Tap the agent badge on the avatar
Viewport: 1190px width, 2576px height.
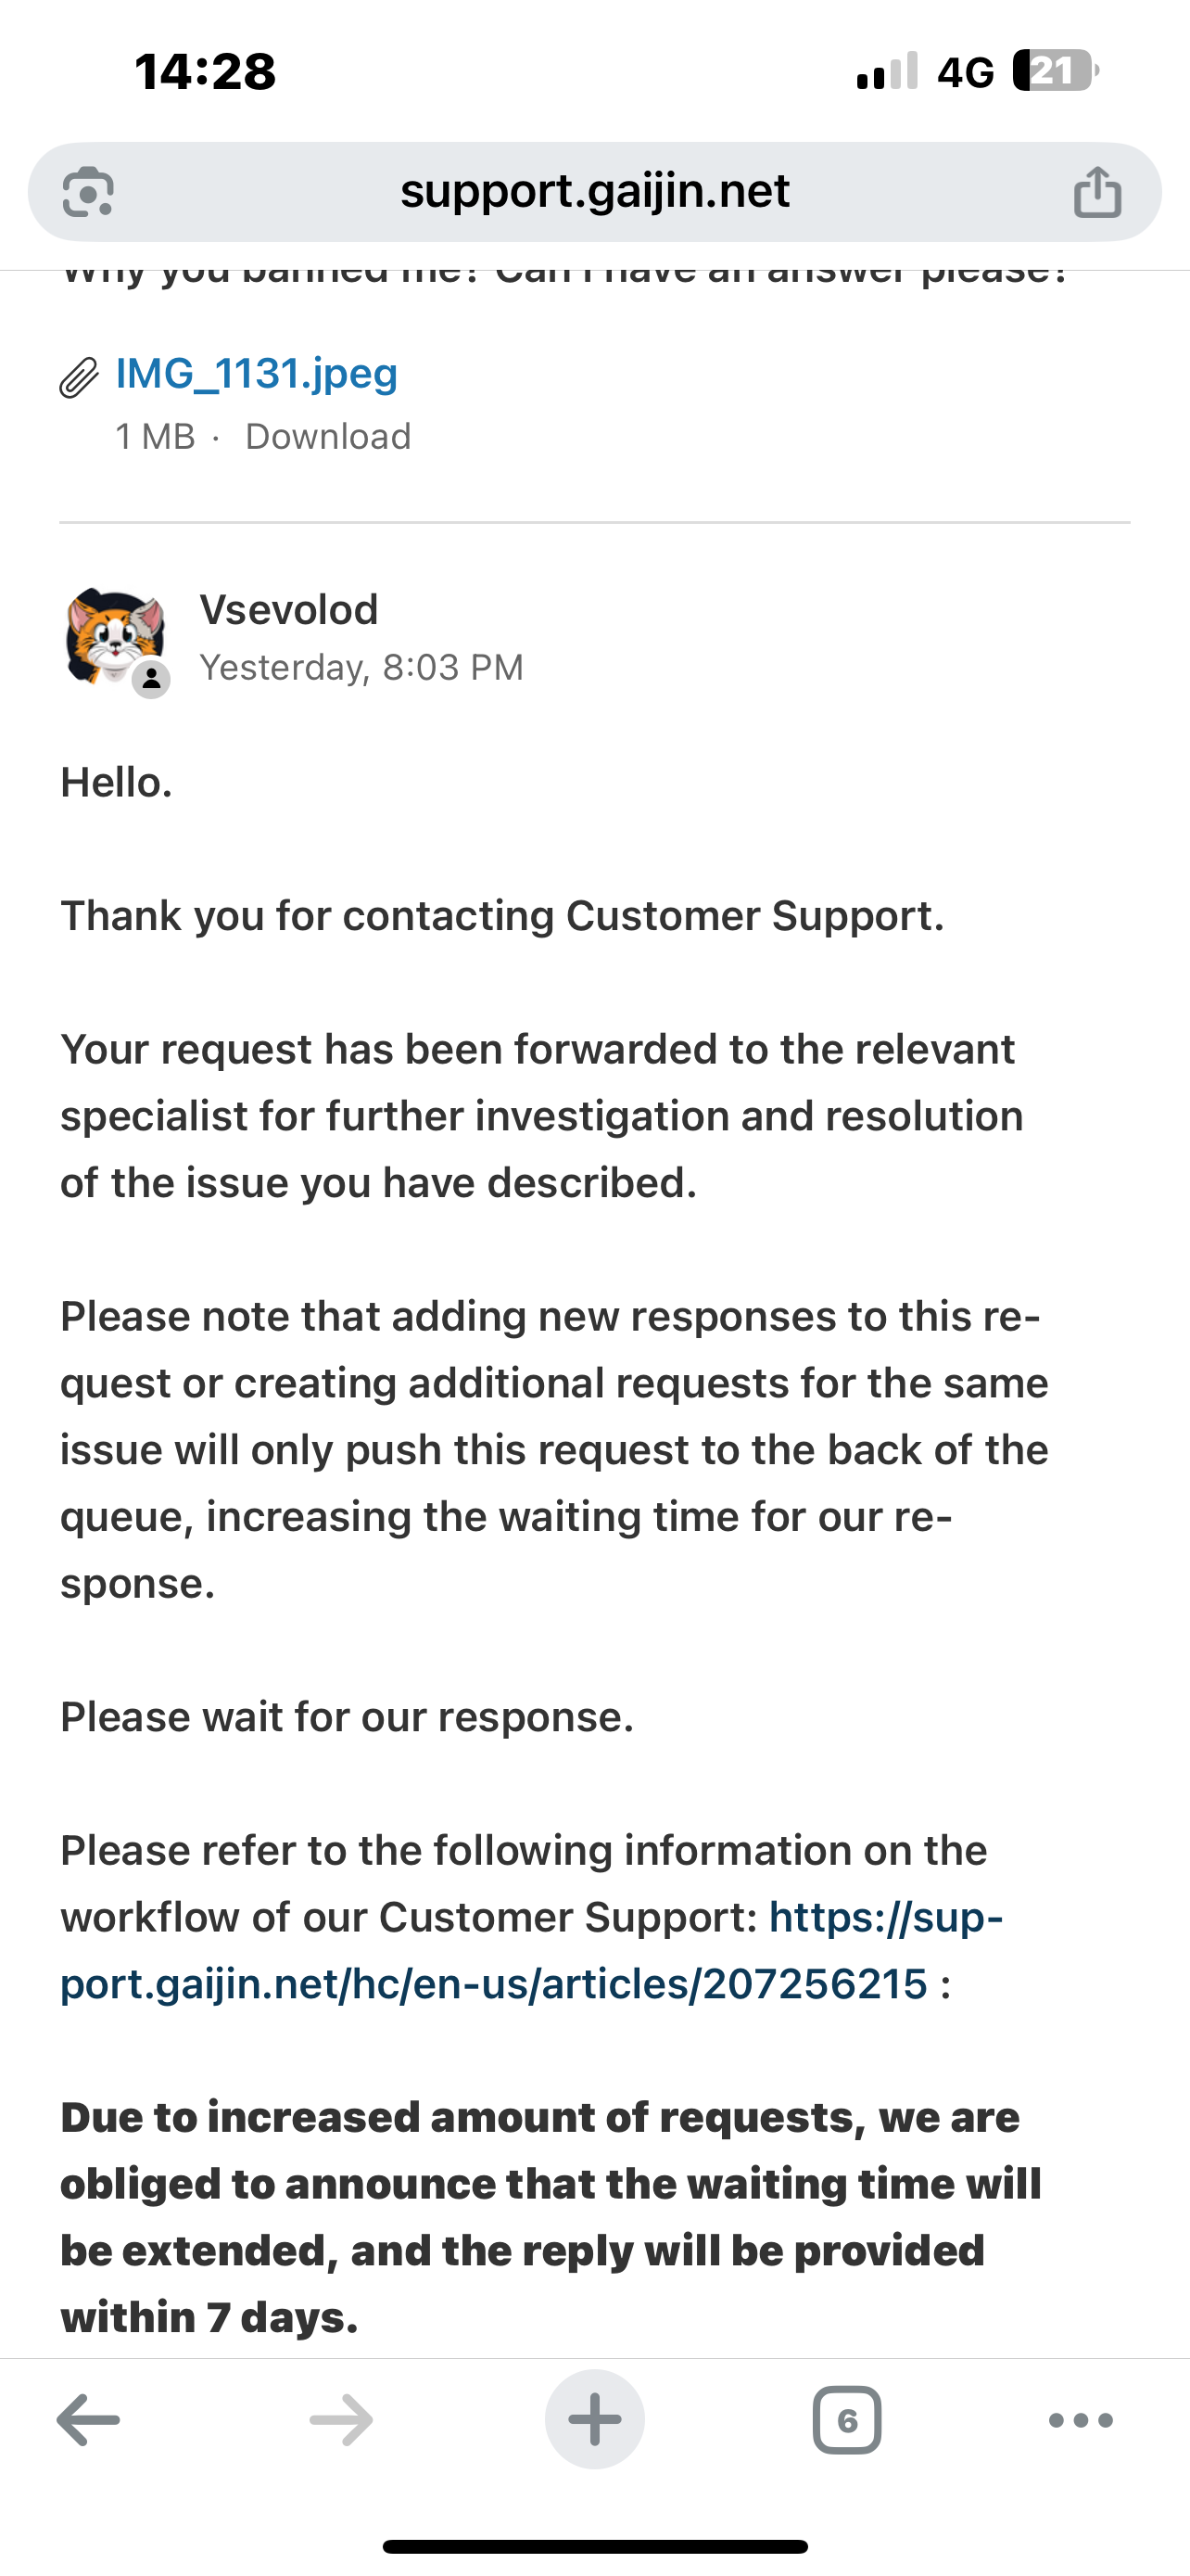coord(151,680)
